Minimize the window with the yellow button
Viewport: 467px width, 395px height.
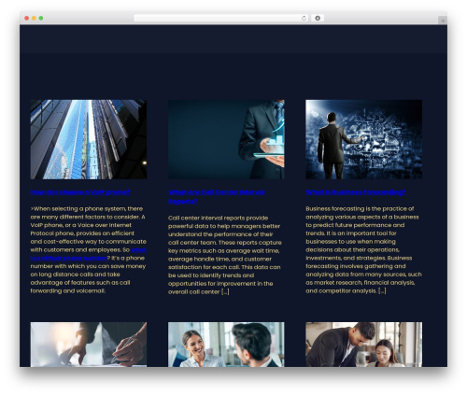(34, 19)
